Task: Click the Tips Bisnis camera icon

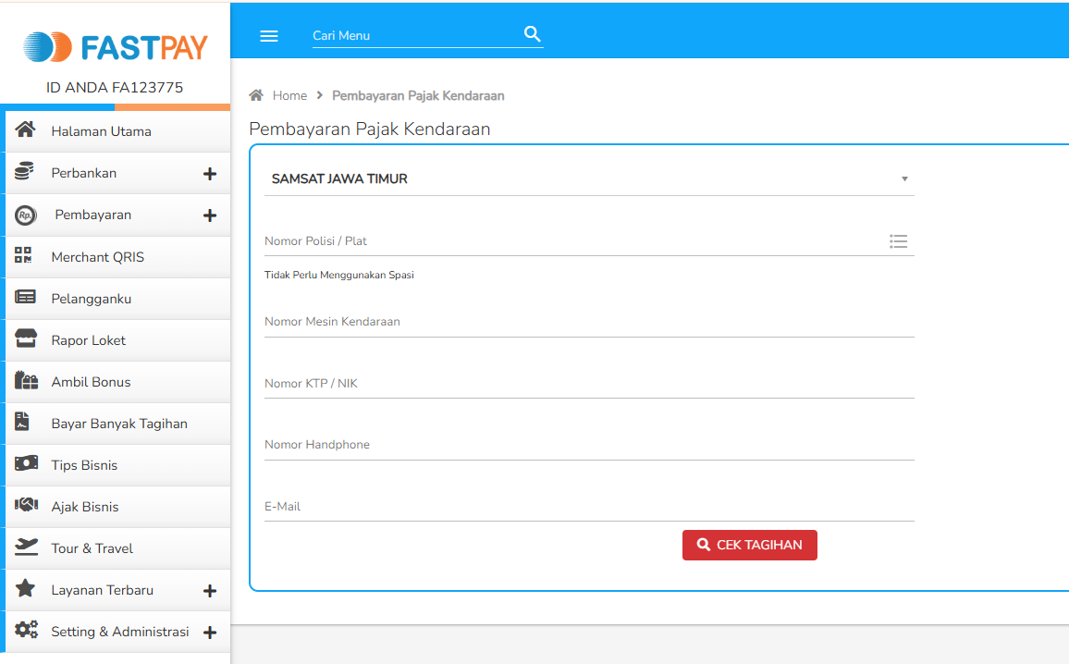Action: pyautogui.click(x=25, y=464)
